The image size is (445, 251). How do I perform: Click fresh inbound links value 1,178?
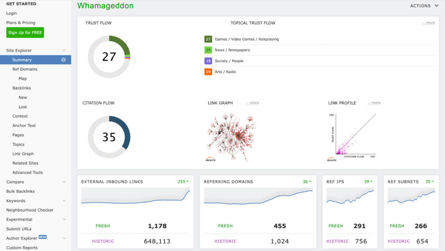tap(157, 226)
